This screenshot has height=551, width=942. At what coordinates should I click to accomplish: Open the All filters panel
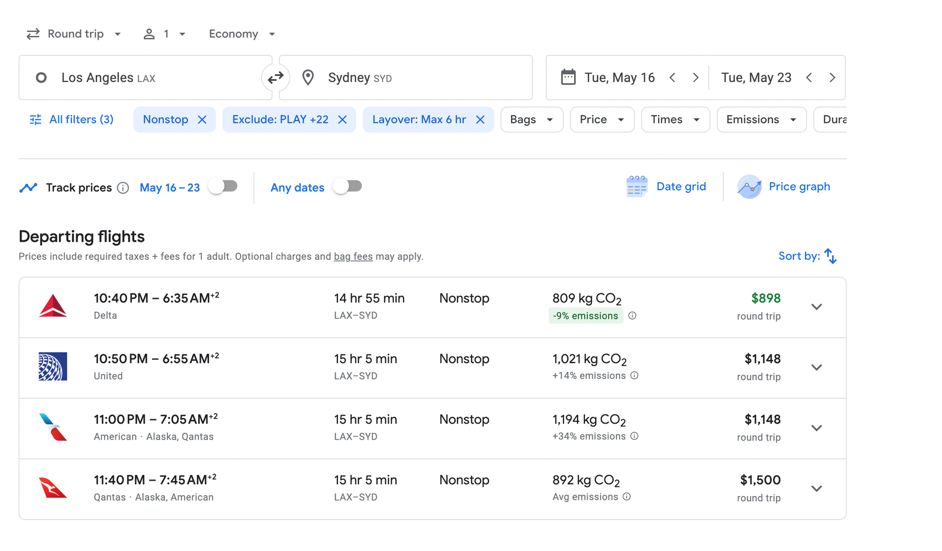click(x=71, y=119)
